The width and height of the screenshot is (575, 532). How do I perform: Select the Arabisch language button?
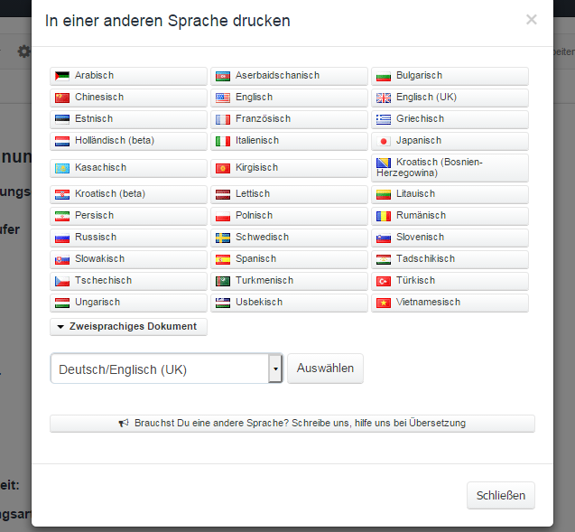pyautogui.click(x=128, y=76)
